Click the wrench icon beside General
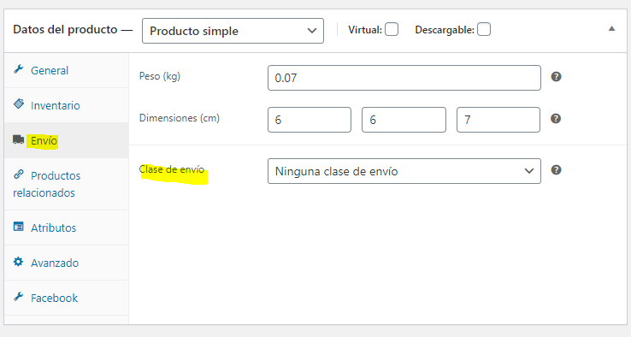This screenshot has width=631, height=337. point(19,69)
